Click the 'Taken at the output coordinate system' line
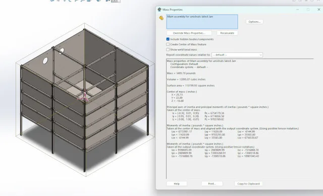323x196 pixels. point(210,147)
